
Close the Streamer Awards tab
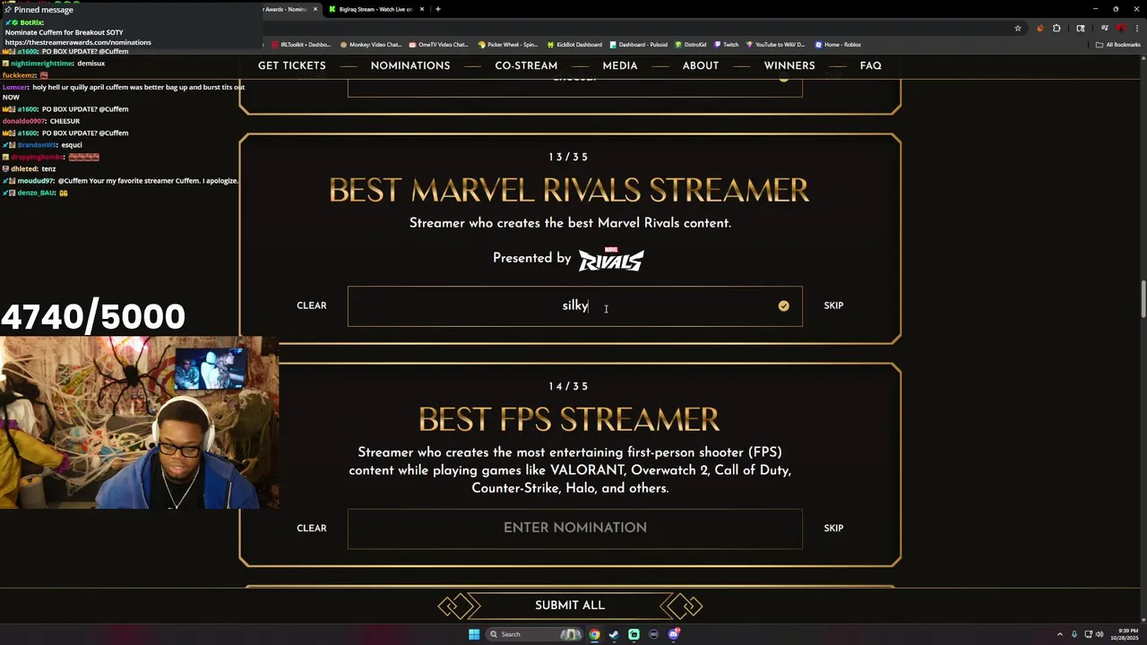click(x=315, y=9)
